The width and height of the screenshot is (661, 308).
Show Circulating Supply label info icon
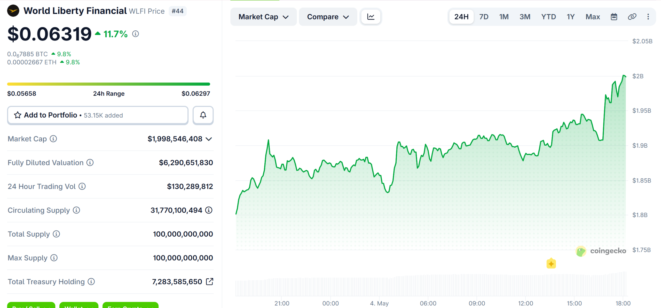76,210
